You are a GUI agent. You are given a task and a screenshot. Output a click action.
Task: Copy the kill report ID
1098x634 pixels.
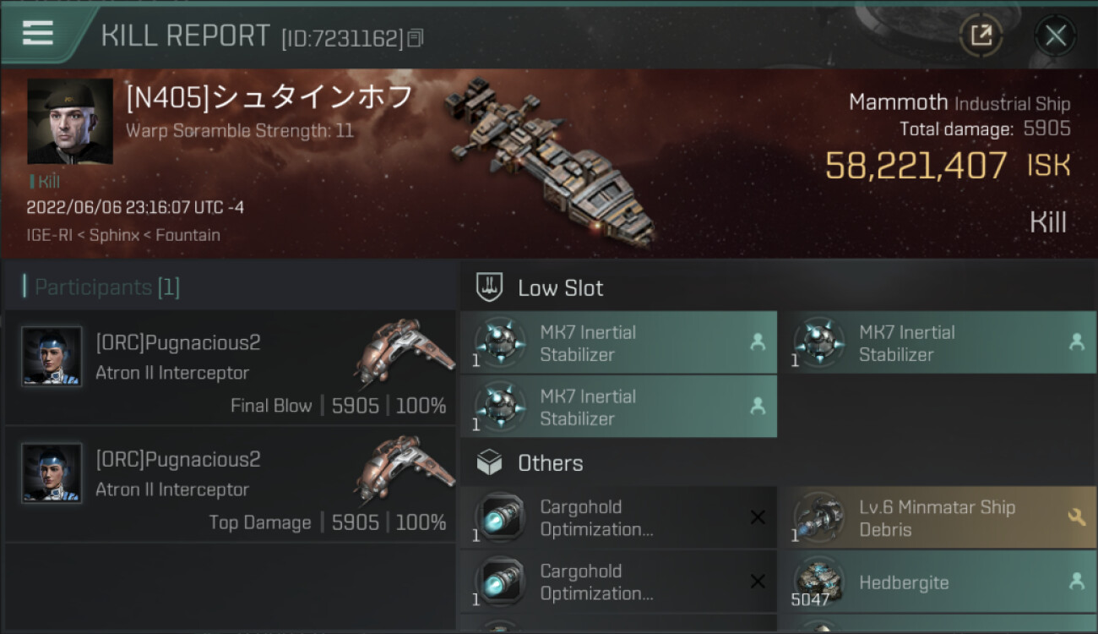(x=415, y=38)
